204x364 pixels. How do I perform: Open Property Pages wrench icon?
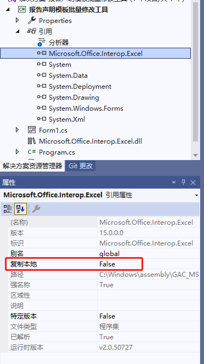[x=36, y=209]
